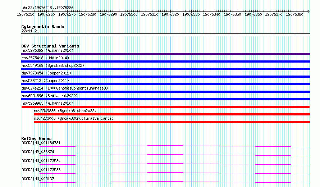Open the RefSeq Genes track title
The width and height of the screenshot is (320, 187).
point(36,138)
